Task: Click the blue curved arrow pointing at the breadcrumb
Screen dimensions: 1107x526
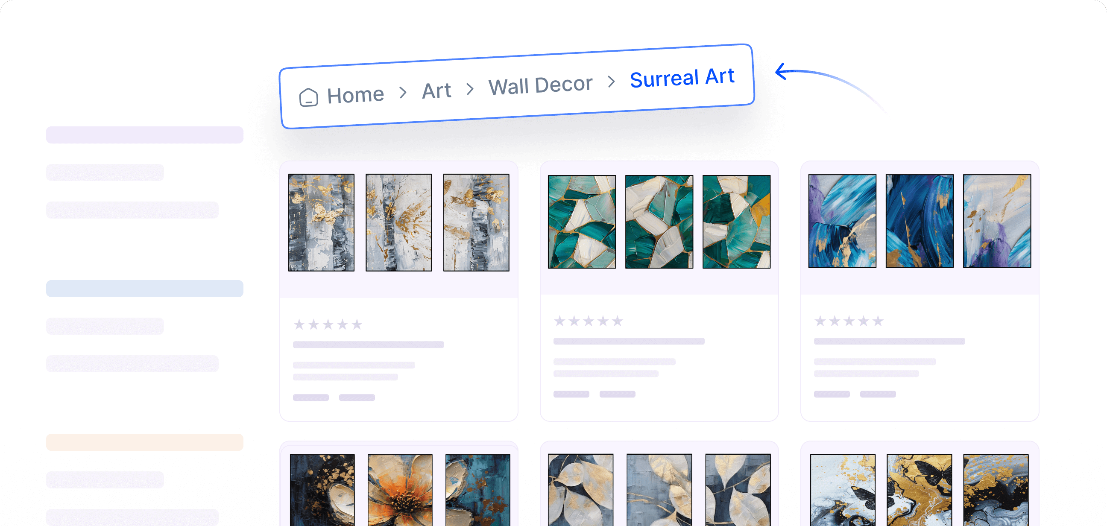Action: [791, 72]
